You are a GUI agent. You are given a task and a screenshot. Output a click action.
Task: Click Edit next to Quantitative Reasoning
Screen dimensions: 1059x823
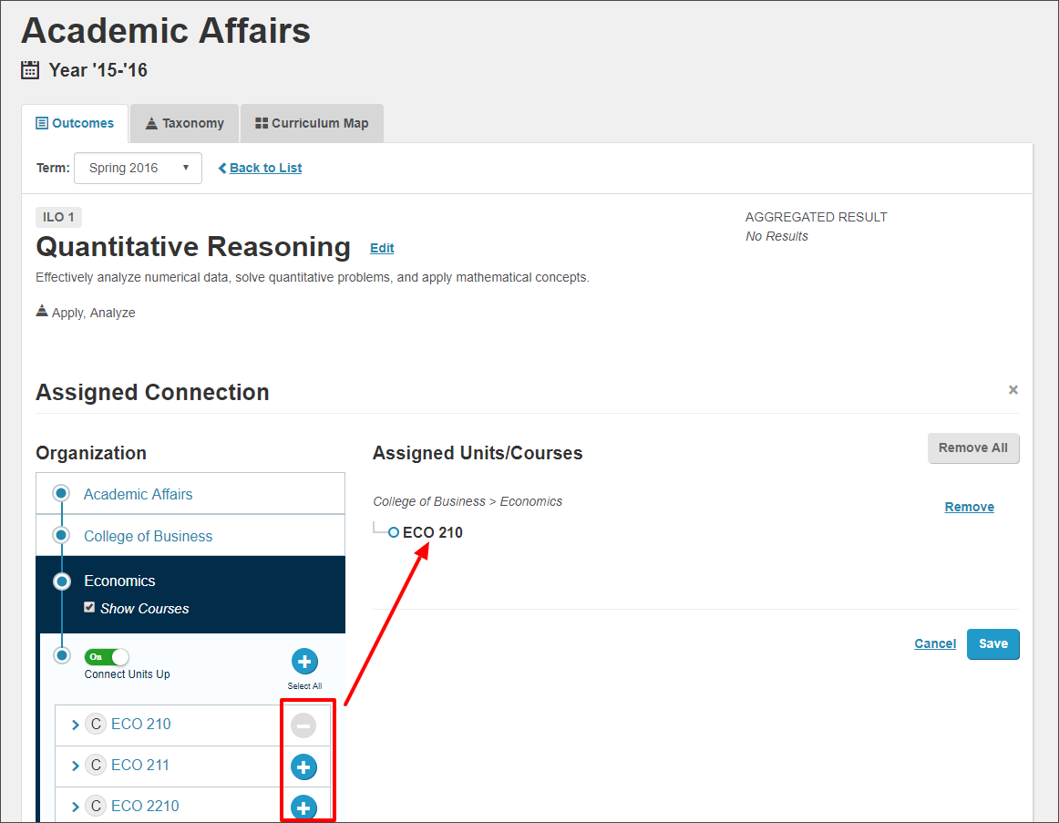pyautogui.click(x=382, y=249)
